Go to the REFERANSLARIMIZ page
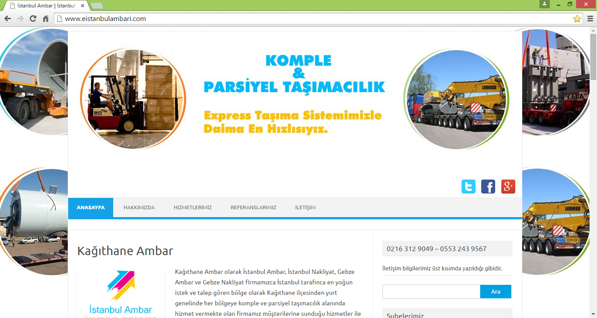 click(253, 207)
